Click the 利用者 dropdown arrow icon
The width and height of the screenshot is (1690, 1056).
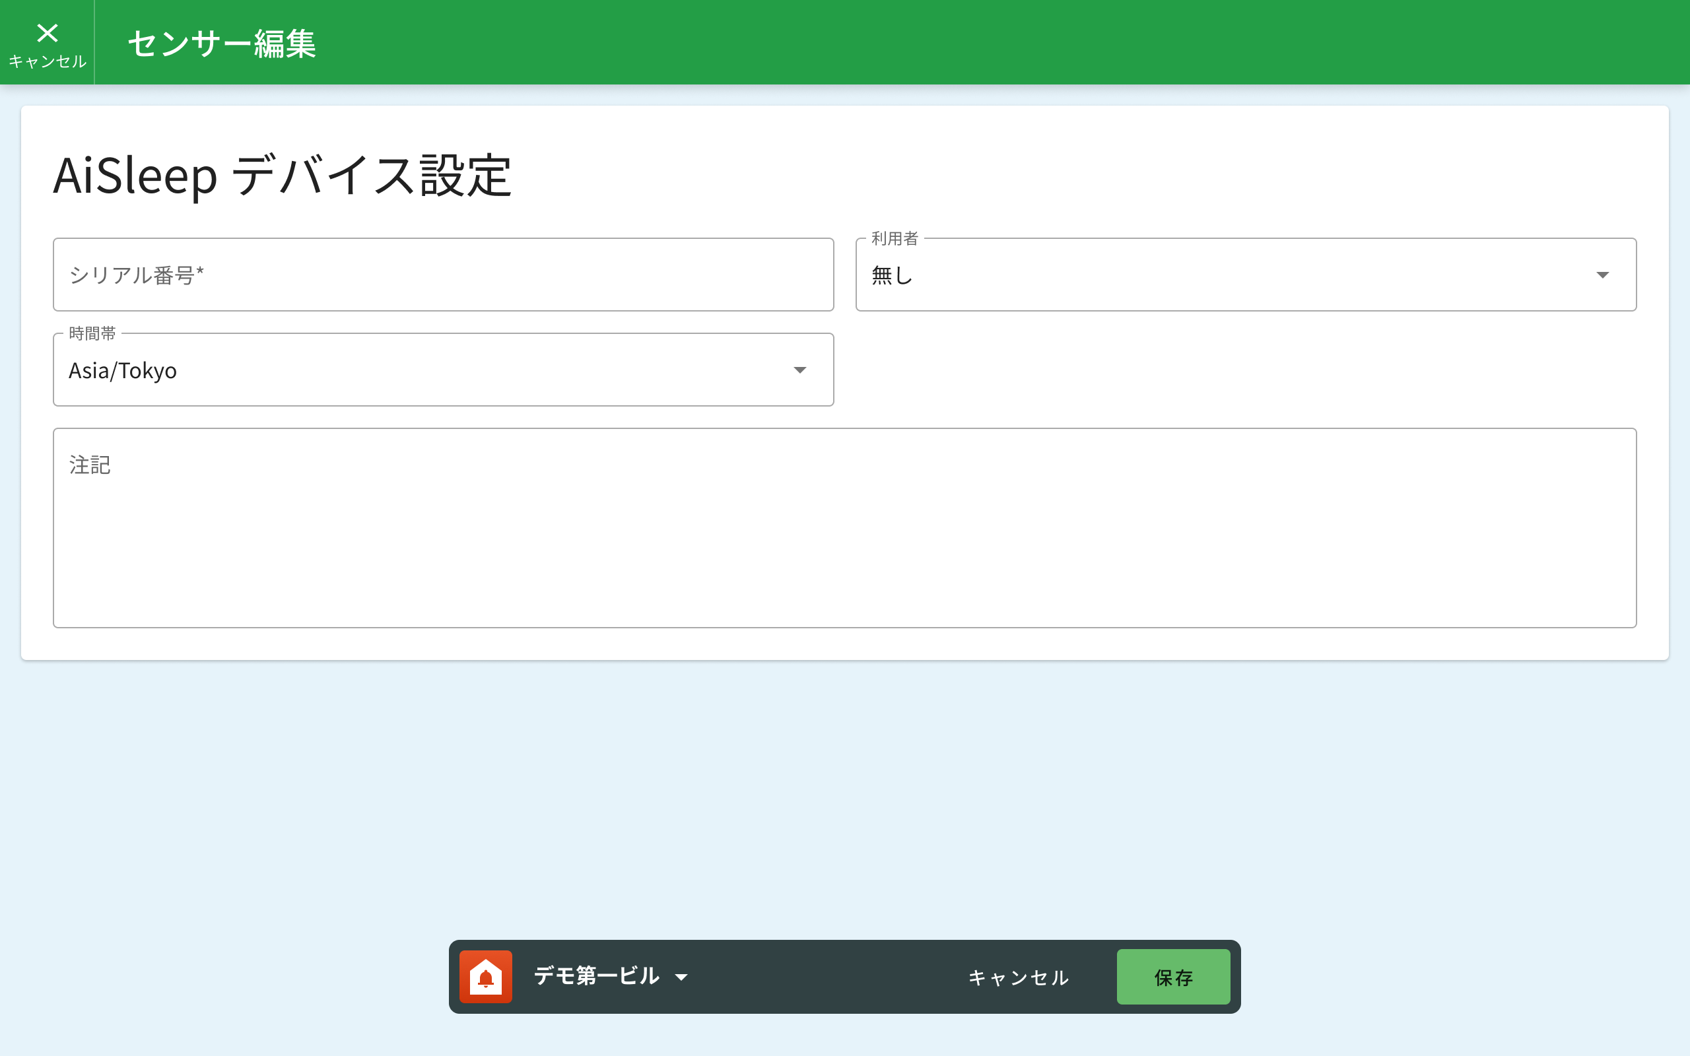(1602, 275)
